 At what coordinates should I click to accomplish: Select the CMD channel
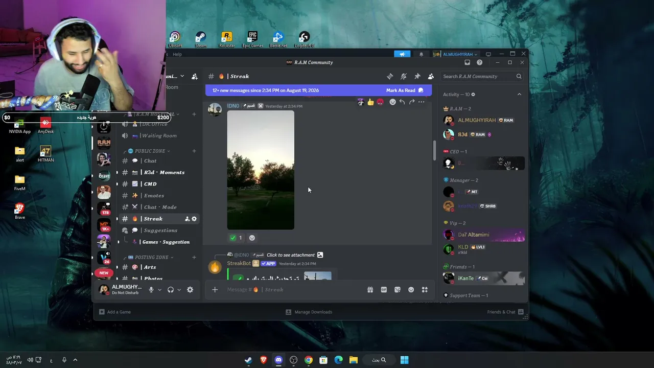pyautogui.click(x=150, y=184)
